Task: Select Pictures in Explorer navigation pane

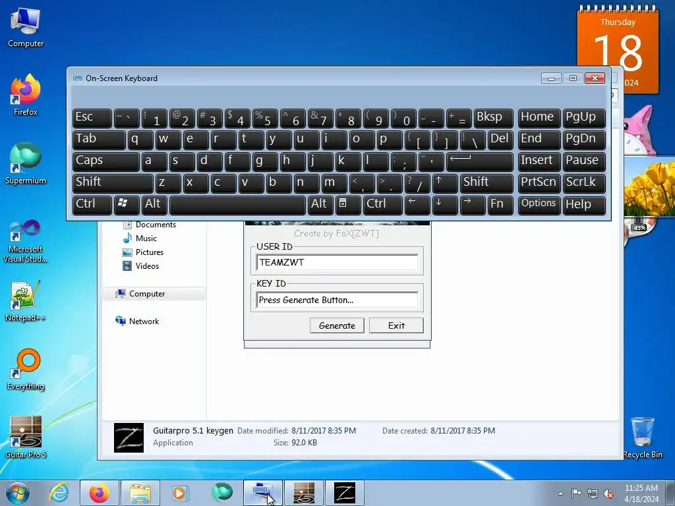Action: 143,252
